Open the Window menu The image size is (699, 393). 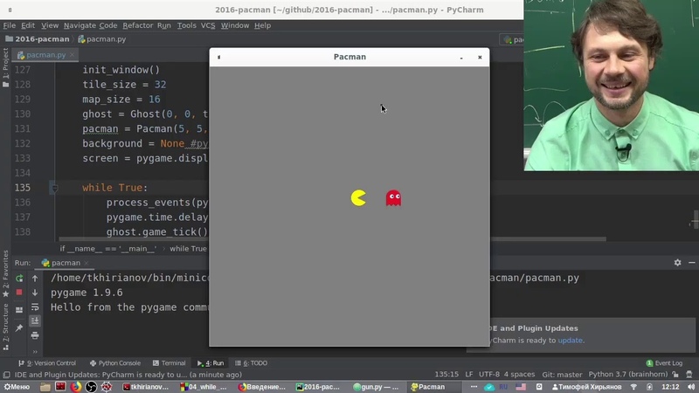tap(235, 25)
